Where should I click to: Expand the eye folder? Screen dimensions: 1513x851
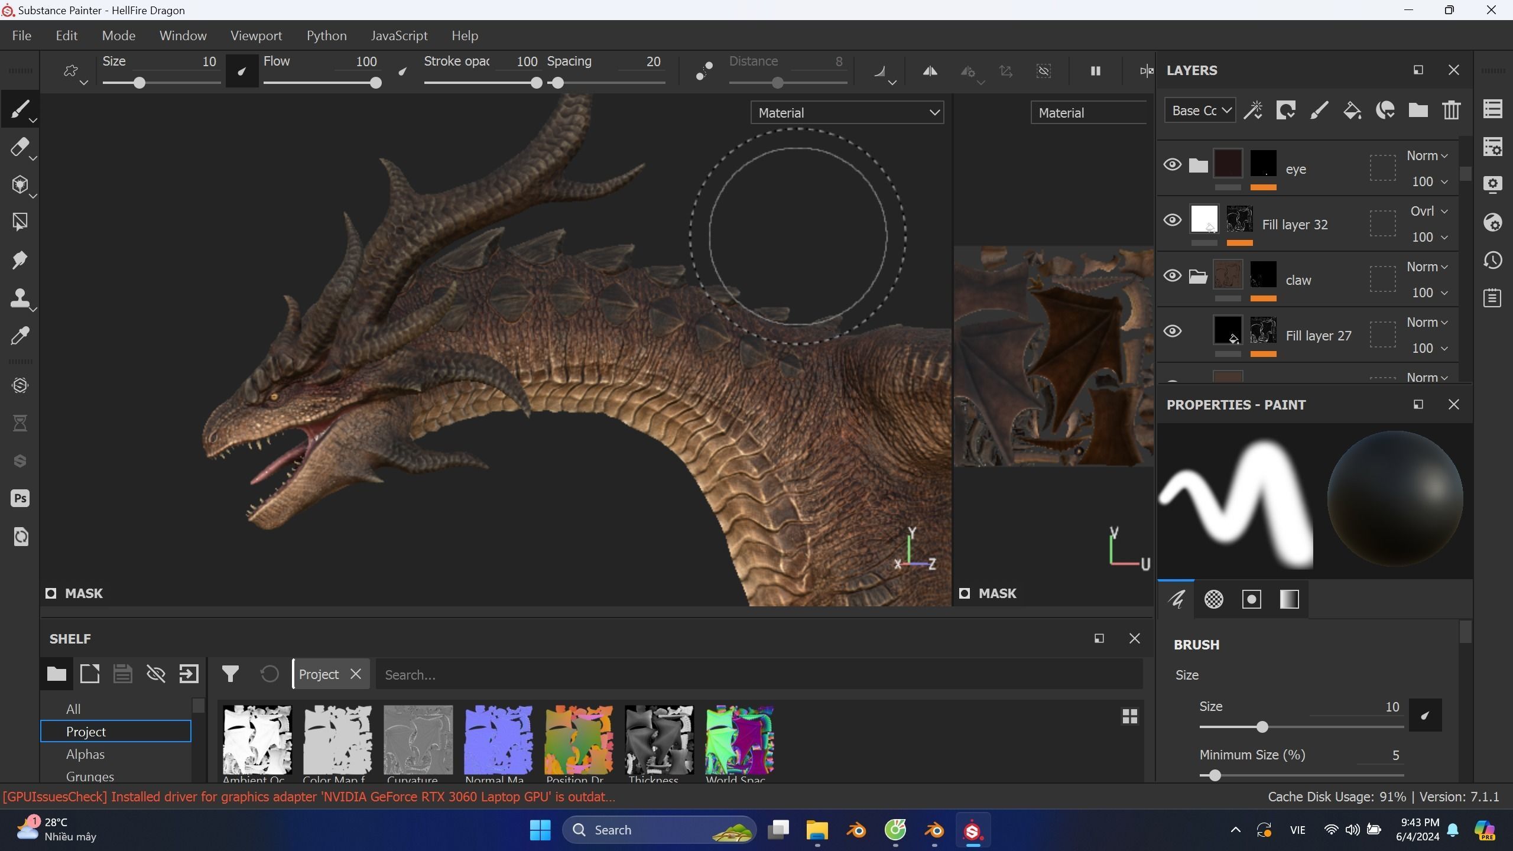pos(1198,165)
